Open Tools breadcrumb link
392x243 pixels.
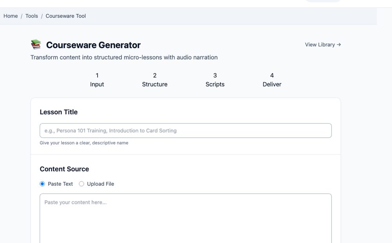32,16
